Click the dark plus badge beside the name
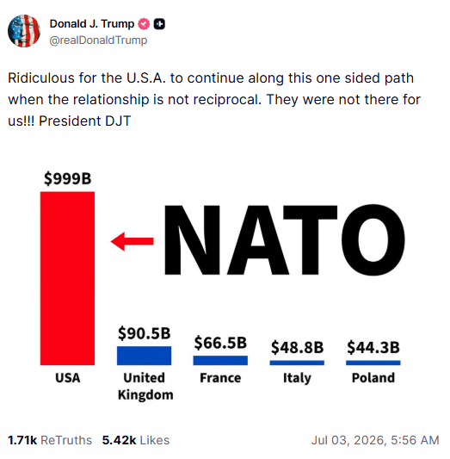 [159, 24]
